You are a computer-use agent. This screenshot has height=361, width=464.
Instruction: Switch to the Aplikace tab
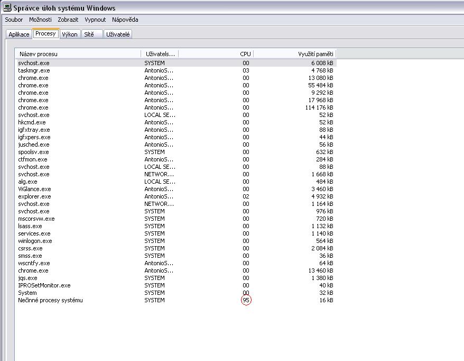tap(19, 34)
